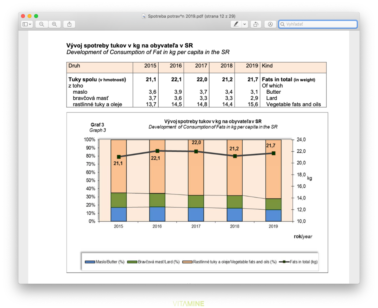
Task: Select the highlight pen tool
Action: 236,24
